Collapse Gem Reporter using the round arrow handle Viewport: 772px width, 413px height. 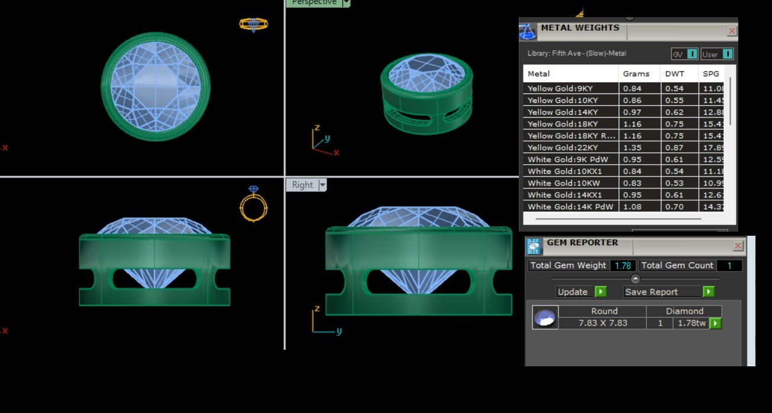click(x=635, y=278)
